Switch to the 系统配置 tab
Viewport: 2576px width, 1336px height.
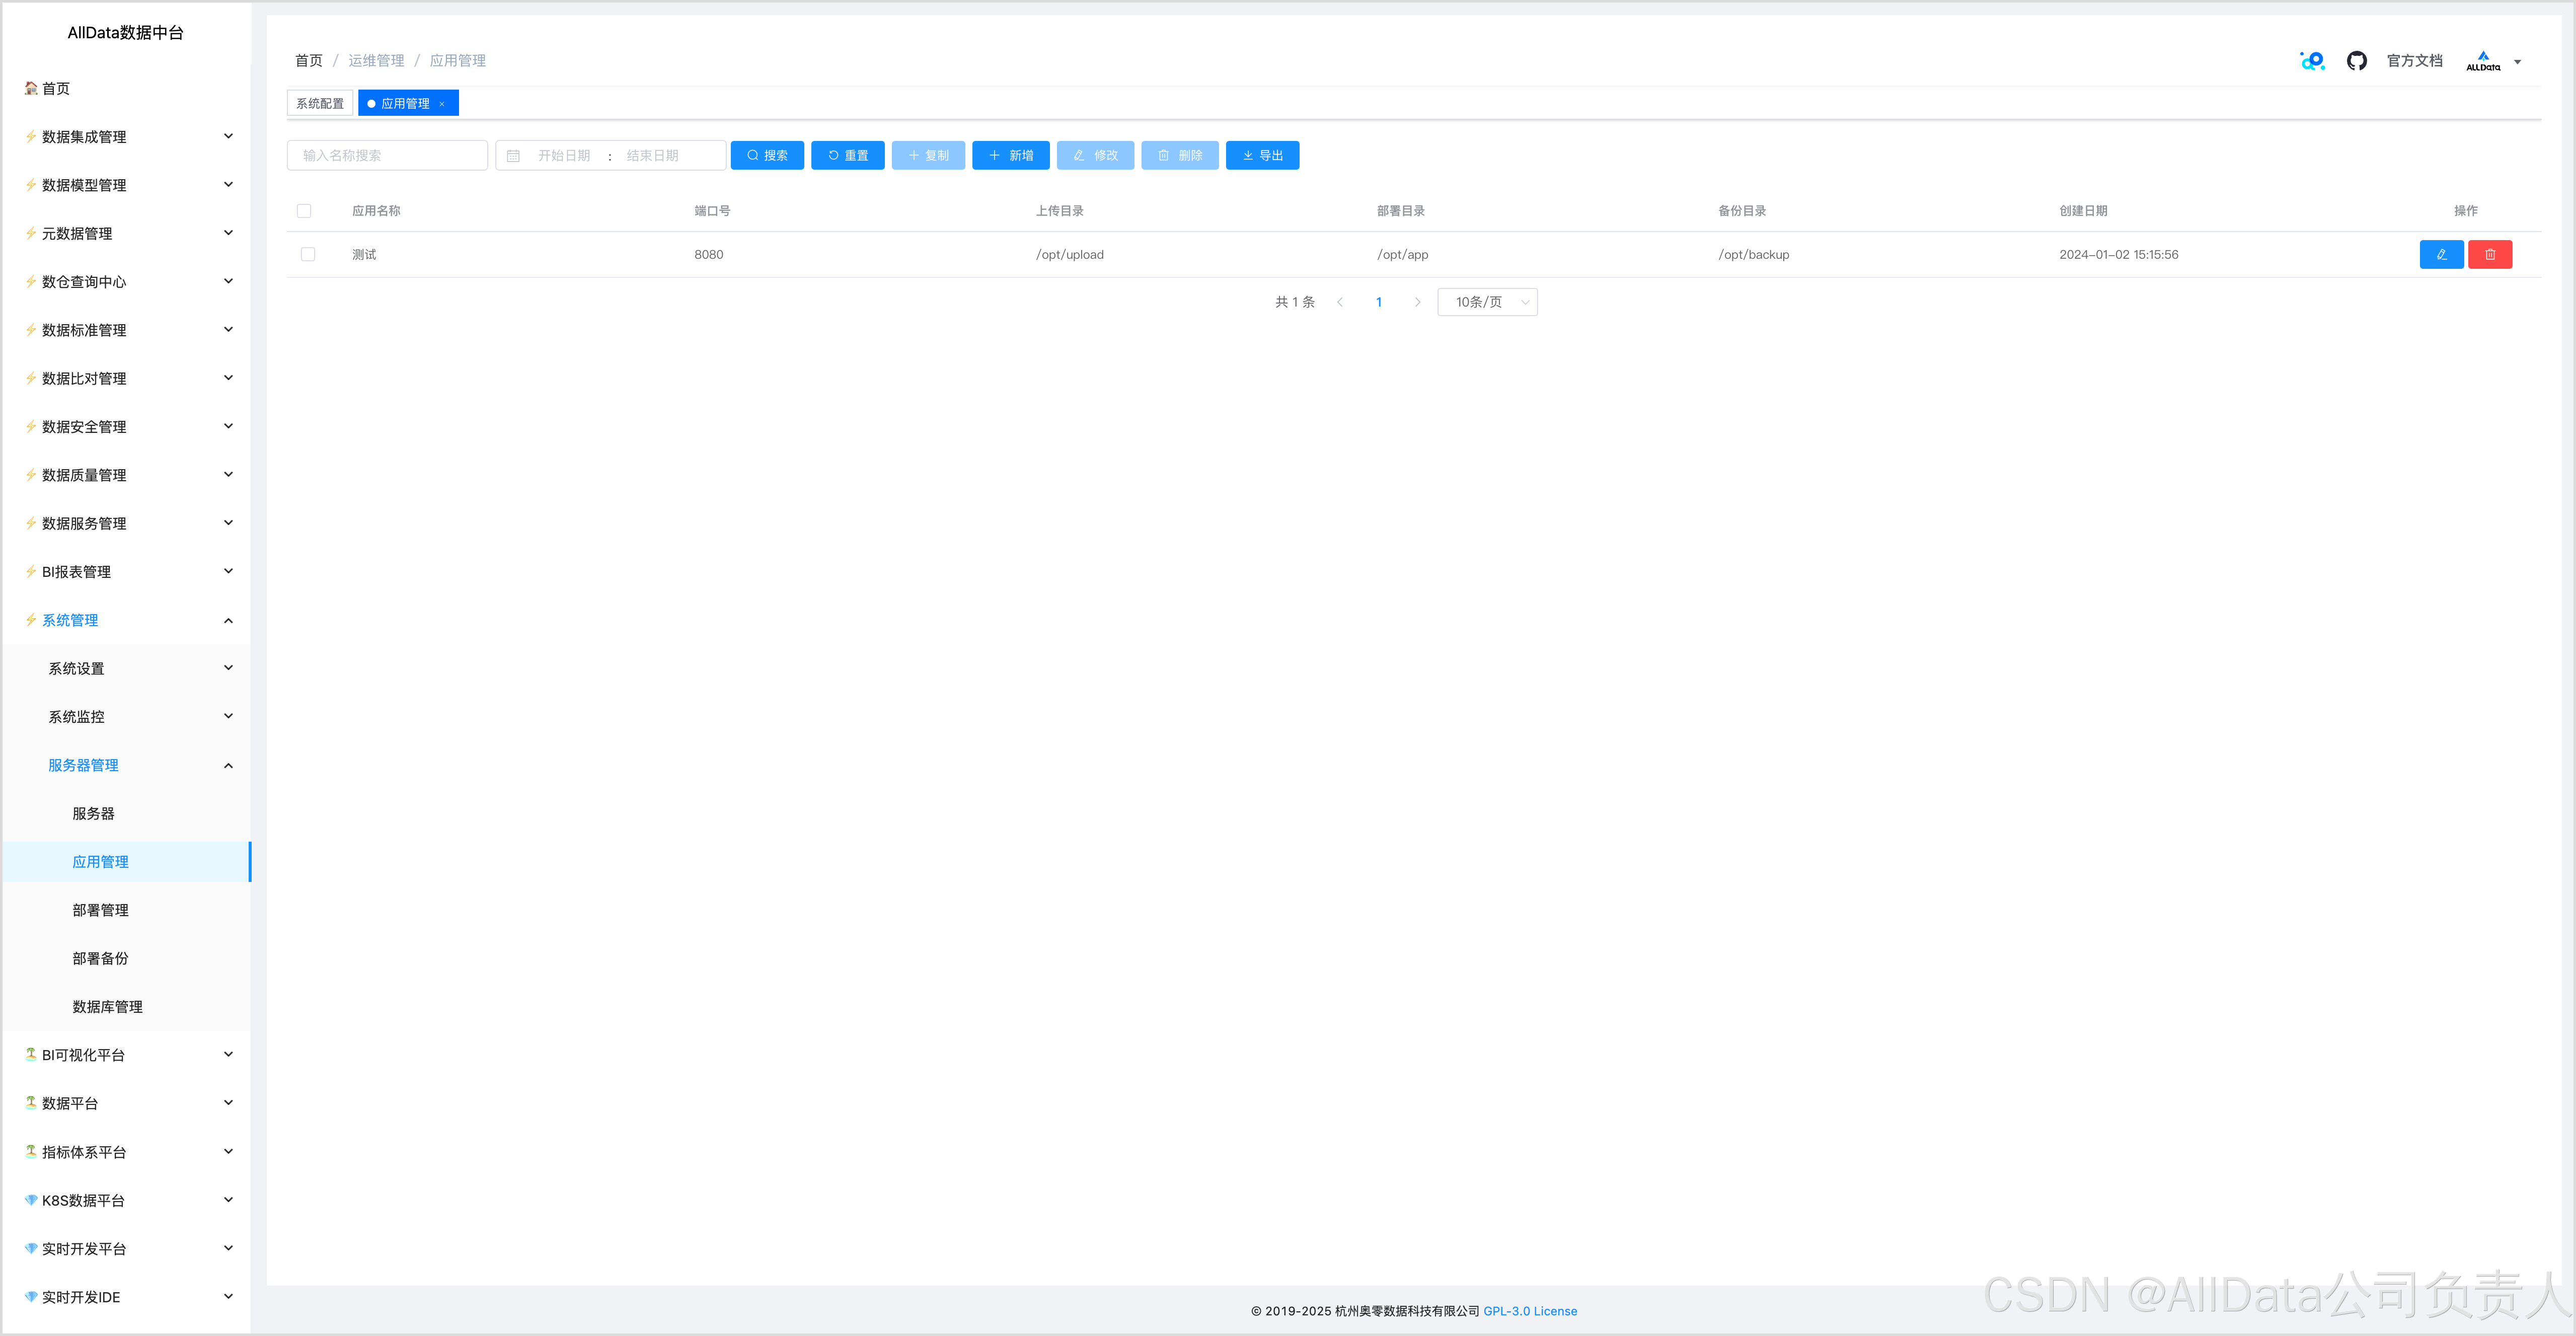[320, 104]
